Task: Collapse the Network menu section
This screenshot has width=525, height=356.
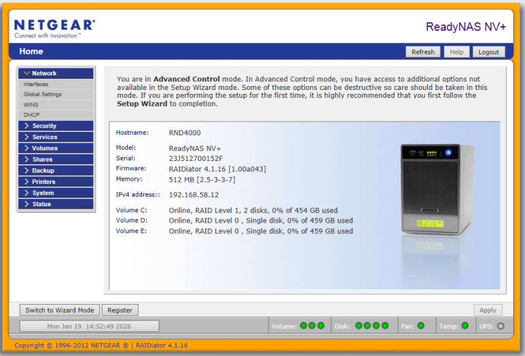Action: (x=56, y=74)
